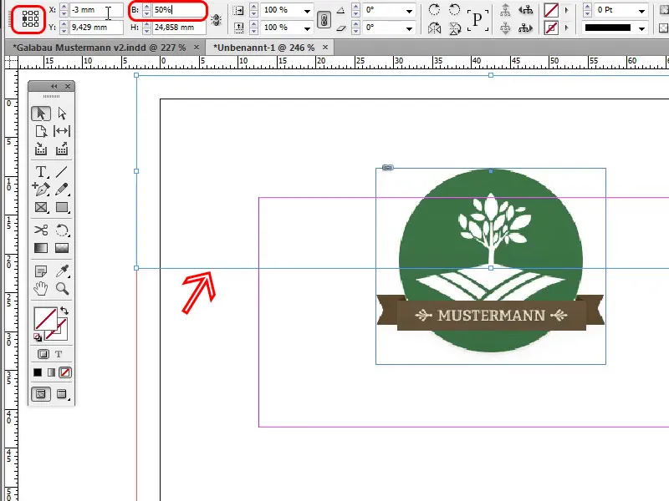Switch to Galabau Mustermann v2.indd tab
669x501 pixels.
point(100,48)
